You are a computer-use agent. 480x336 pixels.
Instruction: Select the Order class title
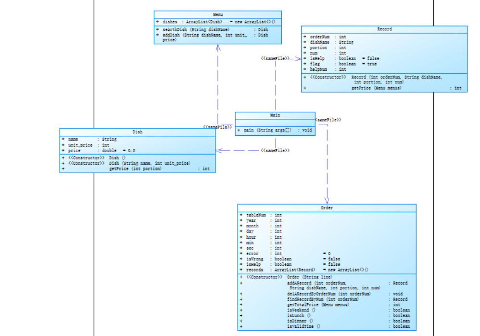pyautogui.click(x=327, y=207)
